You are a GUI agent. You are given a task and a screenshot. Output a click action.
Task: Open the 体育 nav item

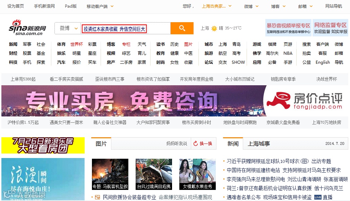click(x=61, y=44)
